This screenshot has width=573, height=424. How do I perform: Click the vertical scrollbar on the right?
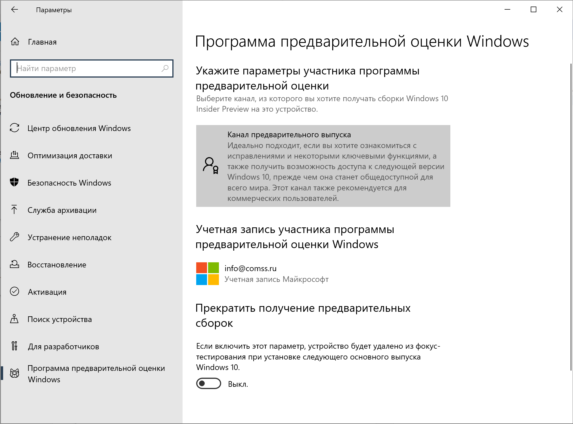tap(571, 217)
